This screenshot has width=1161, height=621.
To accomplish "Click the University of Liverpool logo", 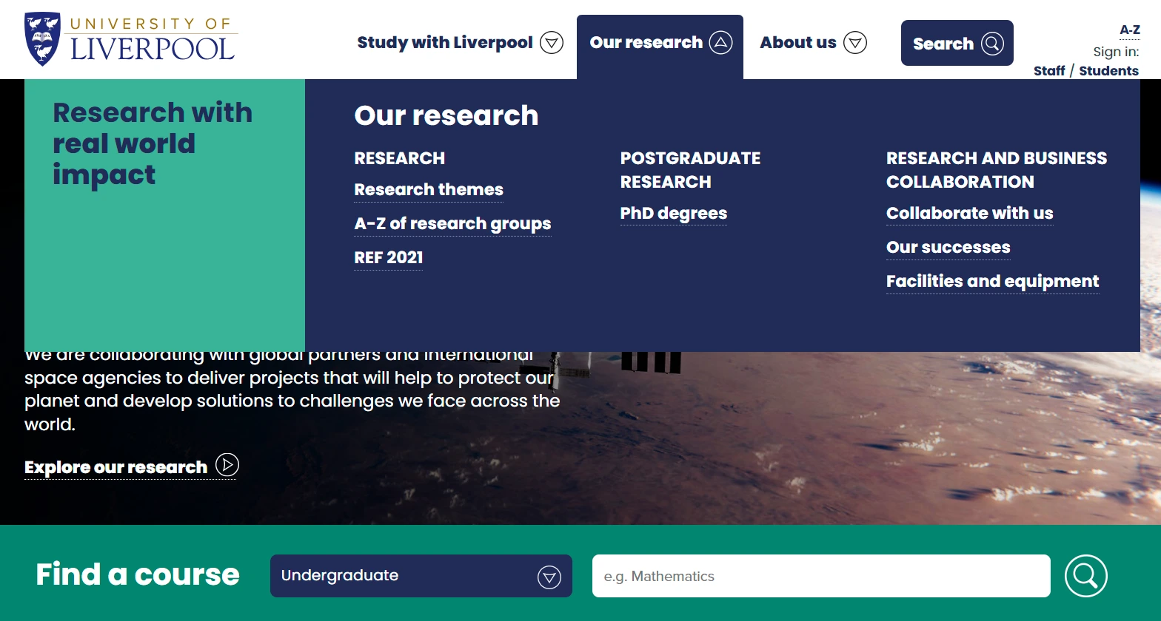I will 131,39.
